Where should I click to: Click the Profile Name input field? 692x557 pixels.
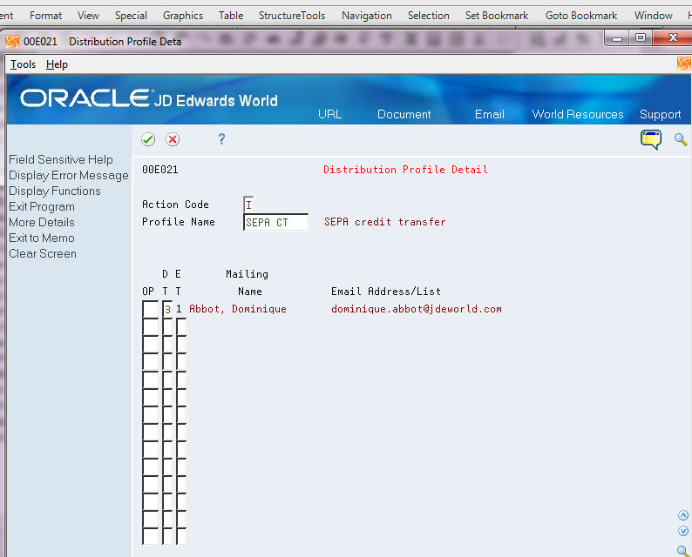tap(275, 222)
